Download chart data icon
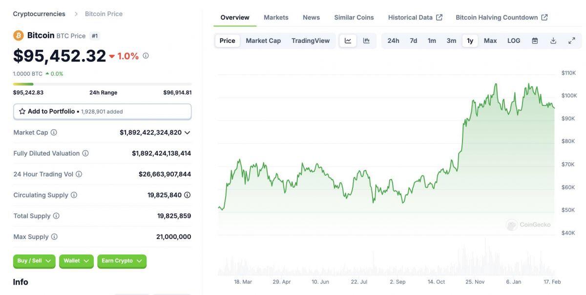The height and width of the screenshot is (295, 586). click(553, 40)
